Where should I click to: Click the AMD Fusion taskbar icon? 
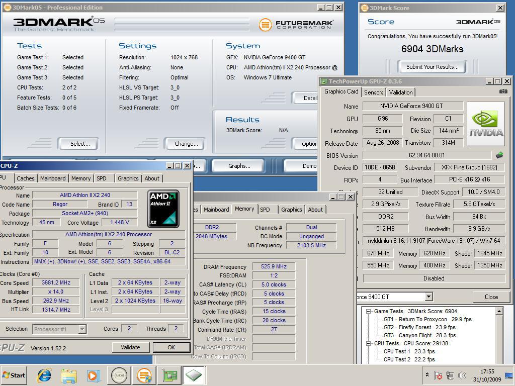[119, 375]
